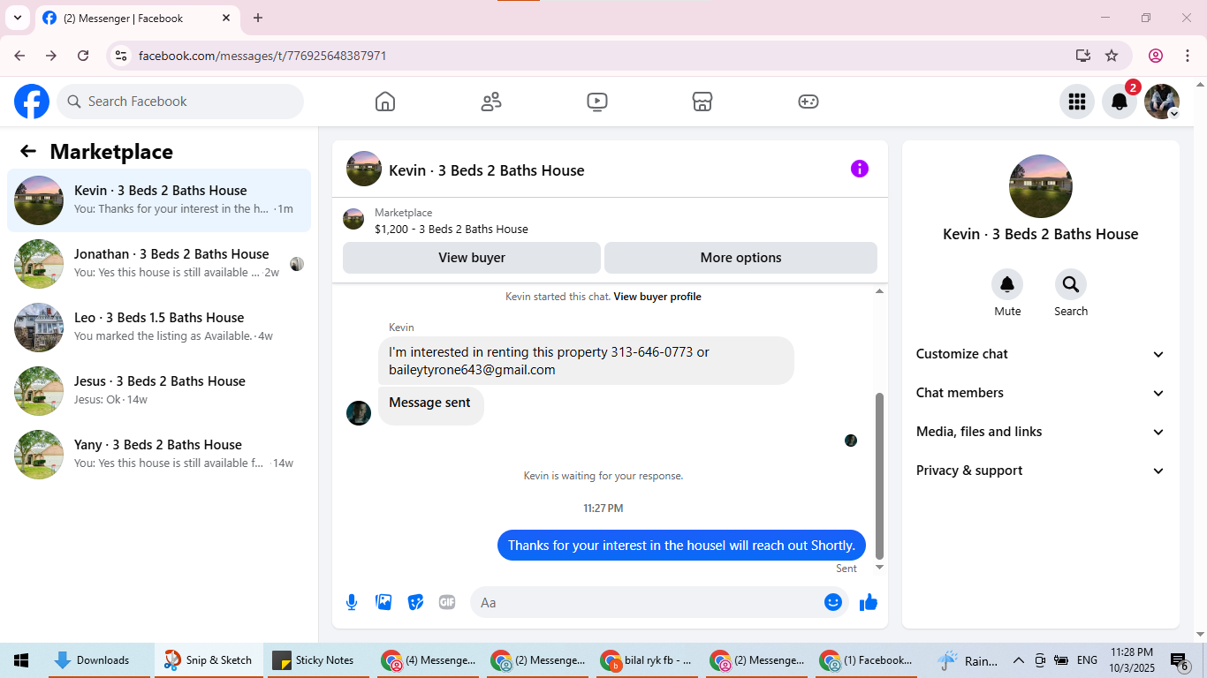Open the Marketplace storefront icon
1207x678 pixels.
pyautogui.click(x=702, y=102)
